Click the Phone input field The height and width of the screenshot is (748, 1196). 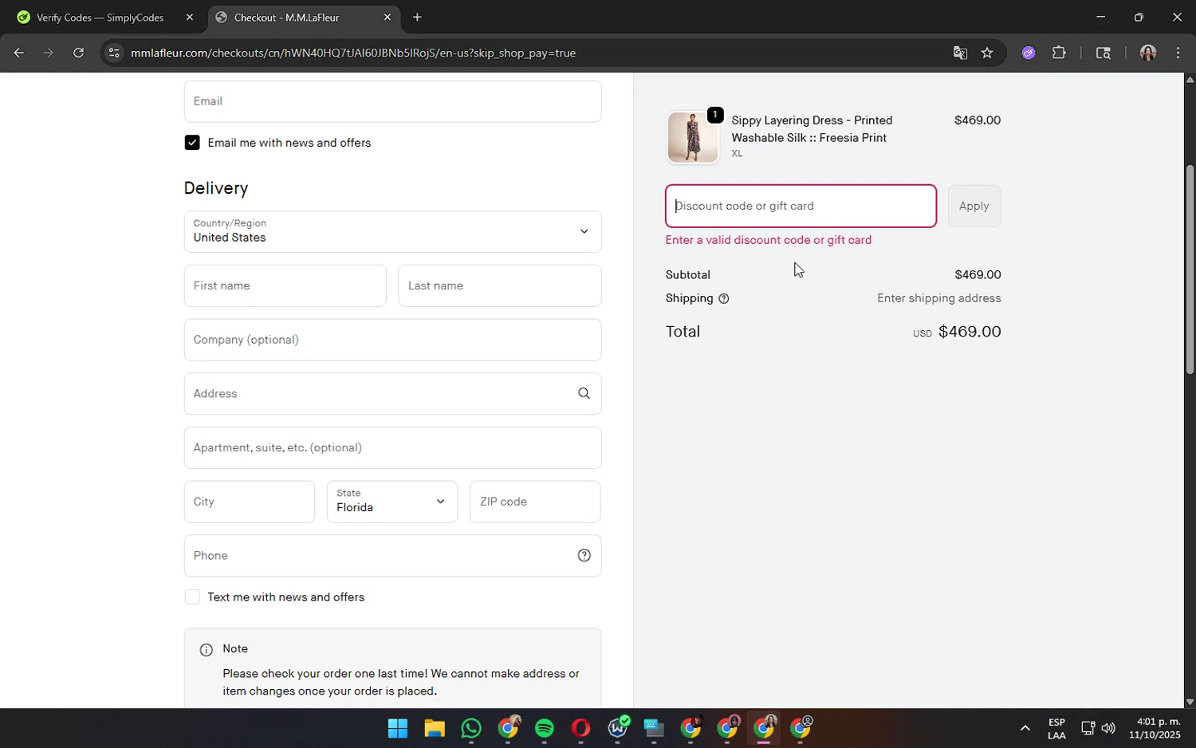[392, 556]
